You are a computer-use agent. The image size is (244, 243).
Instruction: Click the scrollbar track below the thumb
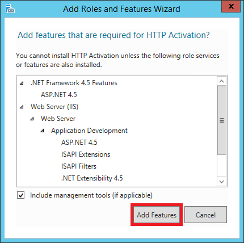coord(222,166)
